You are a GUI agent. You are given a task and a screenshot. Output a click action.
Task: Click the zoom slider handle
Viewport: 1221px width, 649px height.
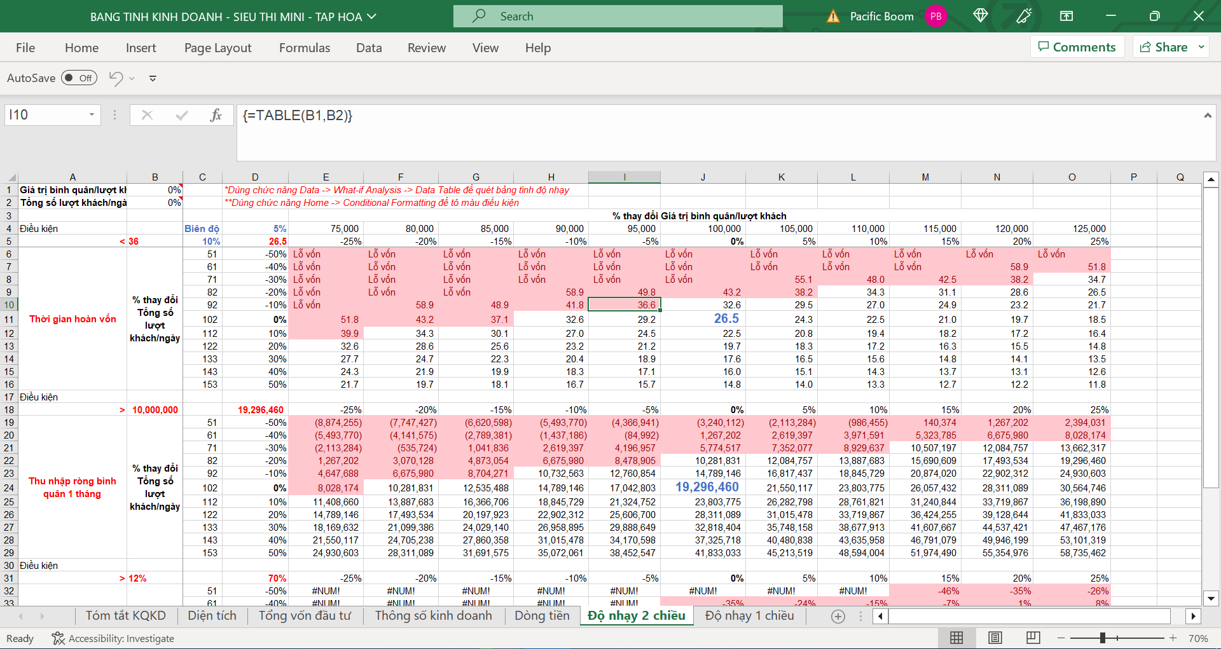pos(1103,638)
